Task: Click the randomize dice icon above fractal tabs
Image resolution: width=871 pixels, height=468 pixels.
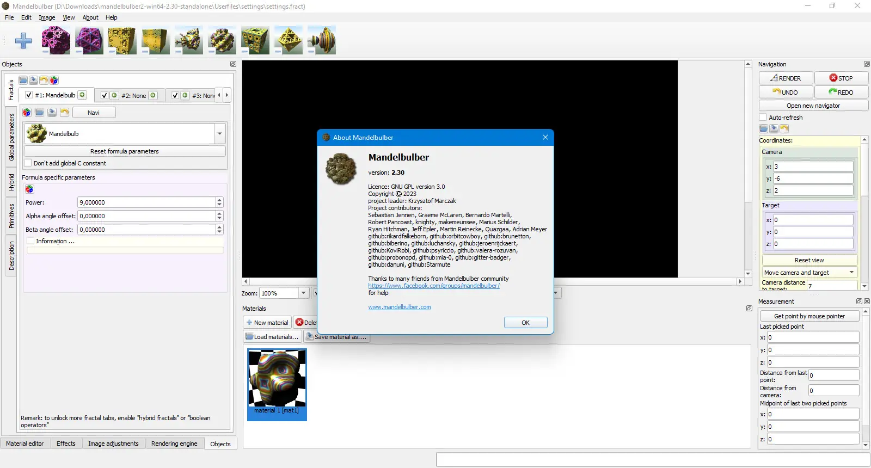Action: tap(54, 81)
